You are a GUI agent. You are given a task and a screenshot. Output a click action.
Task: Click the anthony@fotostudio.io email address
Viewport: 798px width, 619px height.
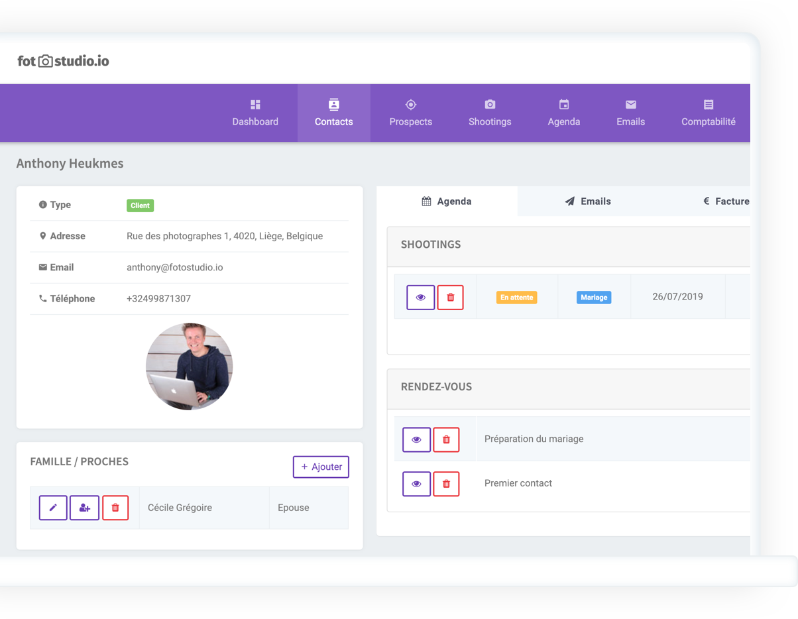[175, 268]
